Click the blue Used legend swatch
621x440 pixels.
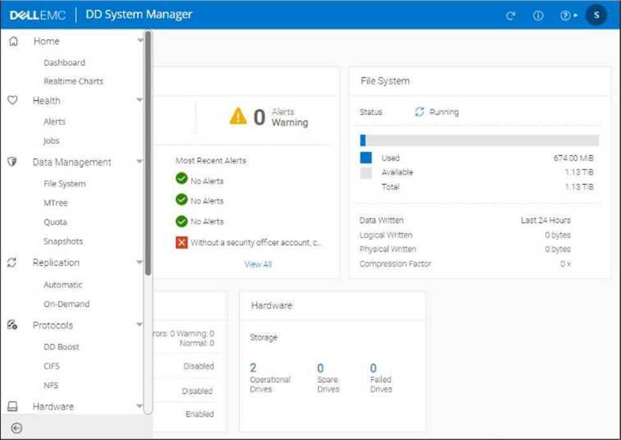tap(366, 158)
